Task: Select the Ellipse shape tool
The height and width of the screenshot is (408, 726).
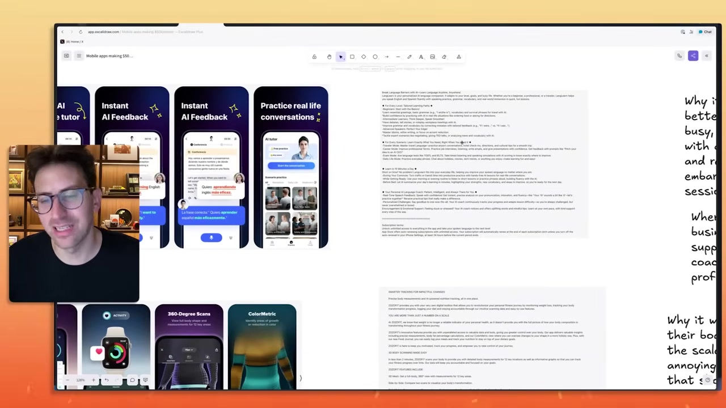Action: (x=375, y=57)
